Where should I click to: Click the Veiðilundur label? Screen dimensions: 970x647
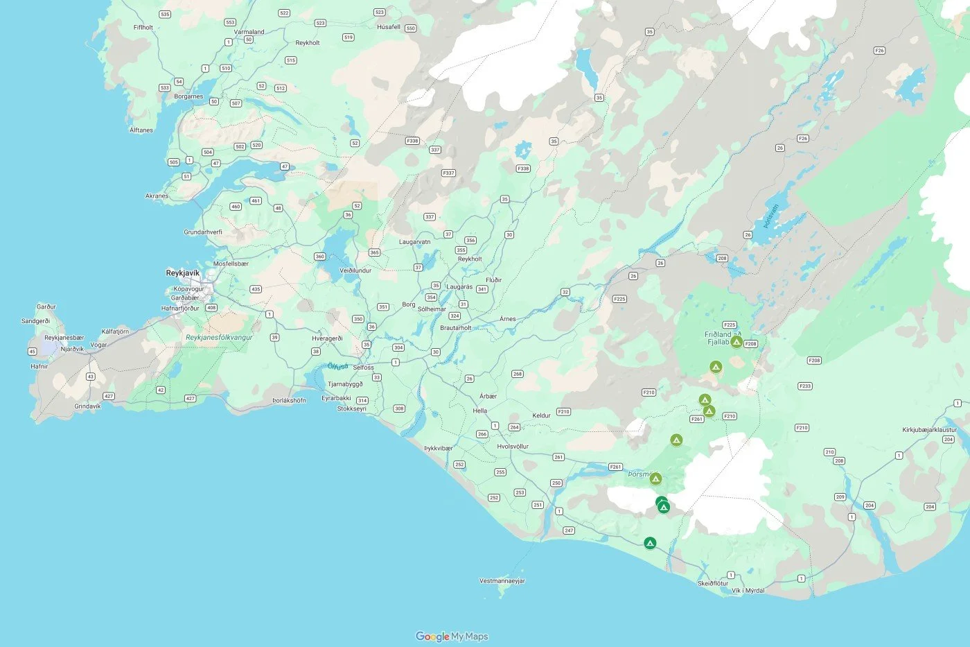click(355, 270)
